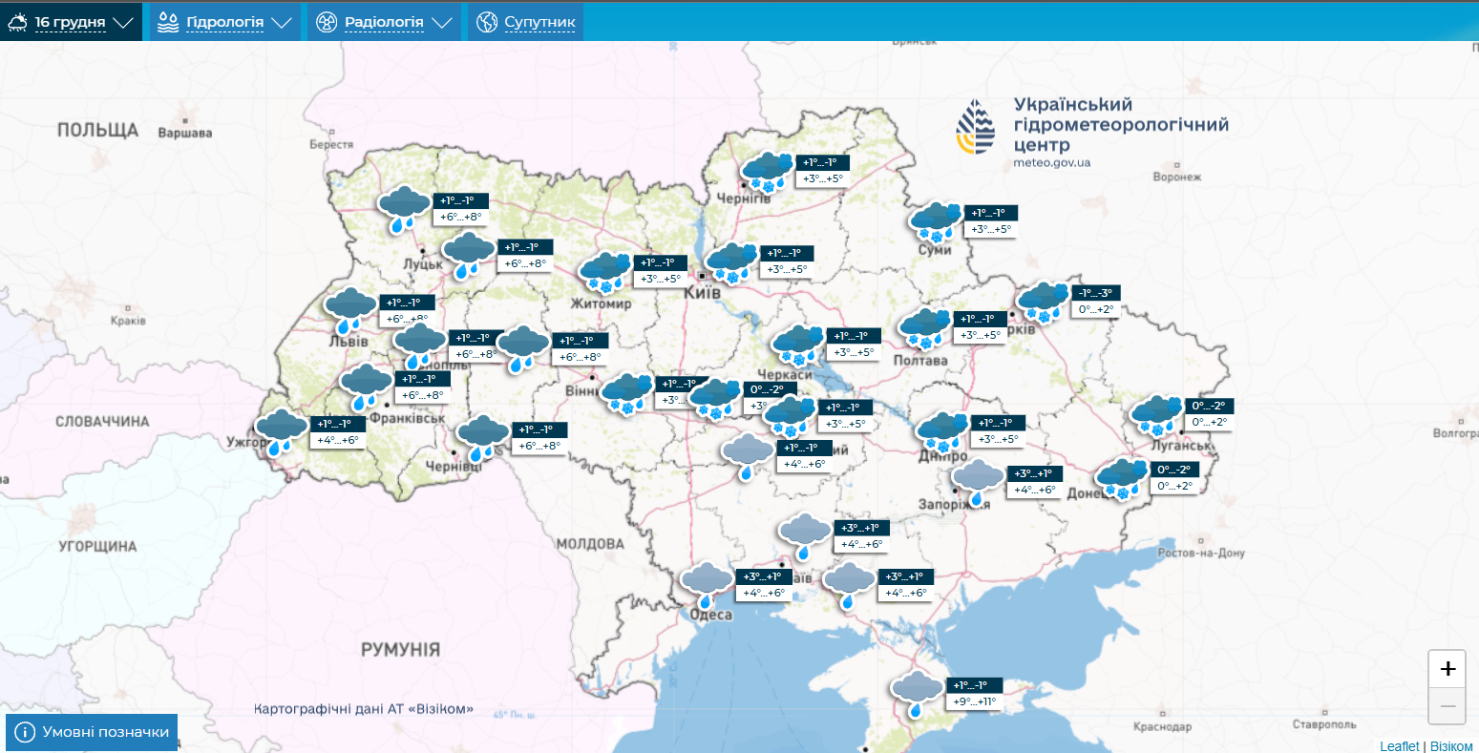Select the snow cloud icon above Луганськ

point(1157,414)
